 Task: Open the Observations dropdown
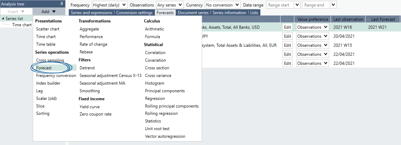coord(170,5)
